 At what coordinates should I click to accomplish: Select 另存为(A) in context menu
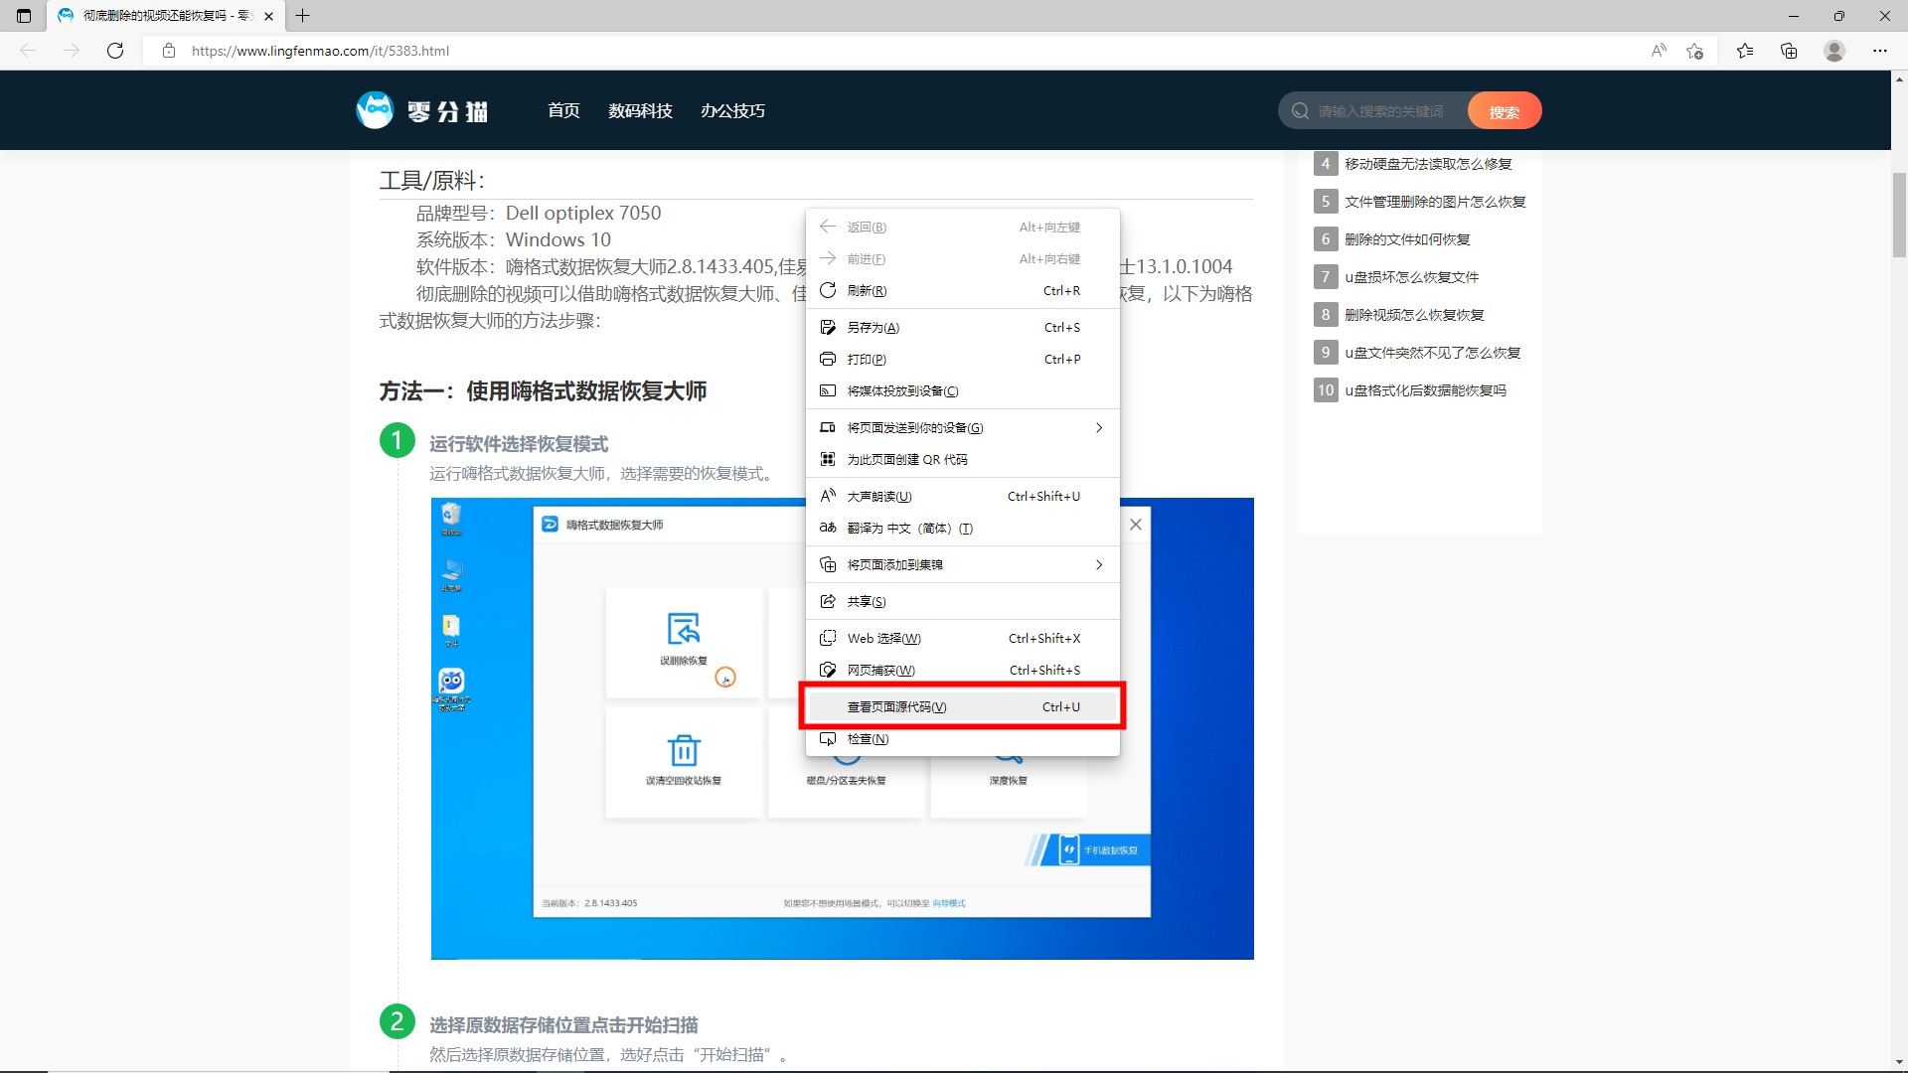(962, 328)
